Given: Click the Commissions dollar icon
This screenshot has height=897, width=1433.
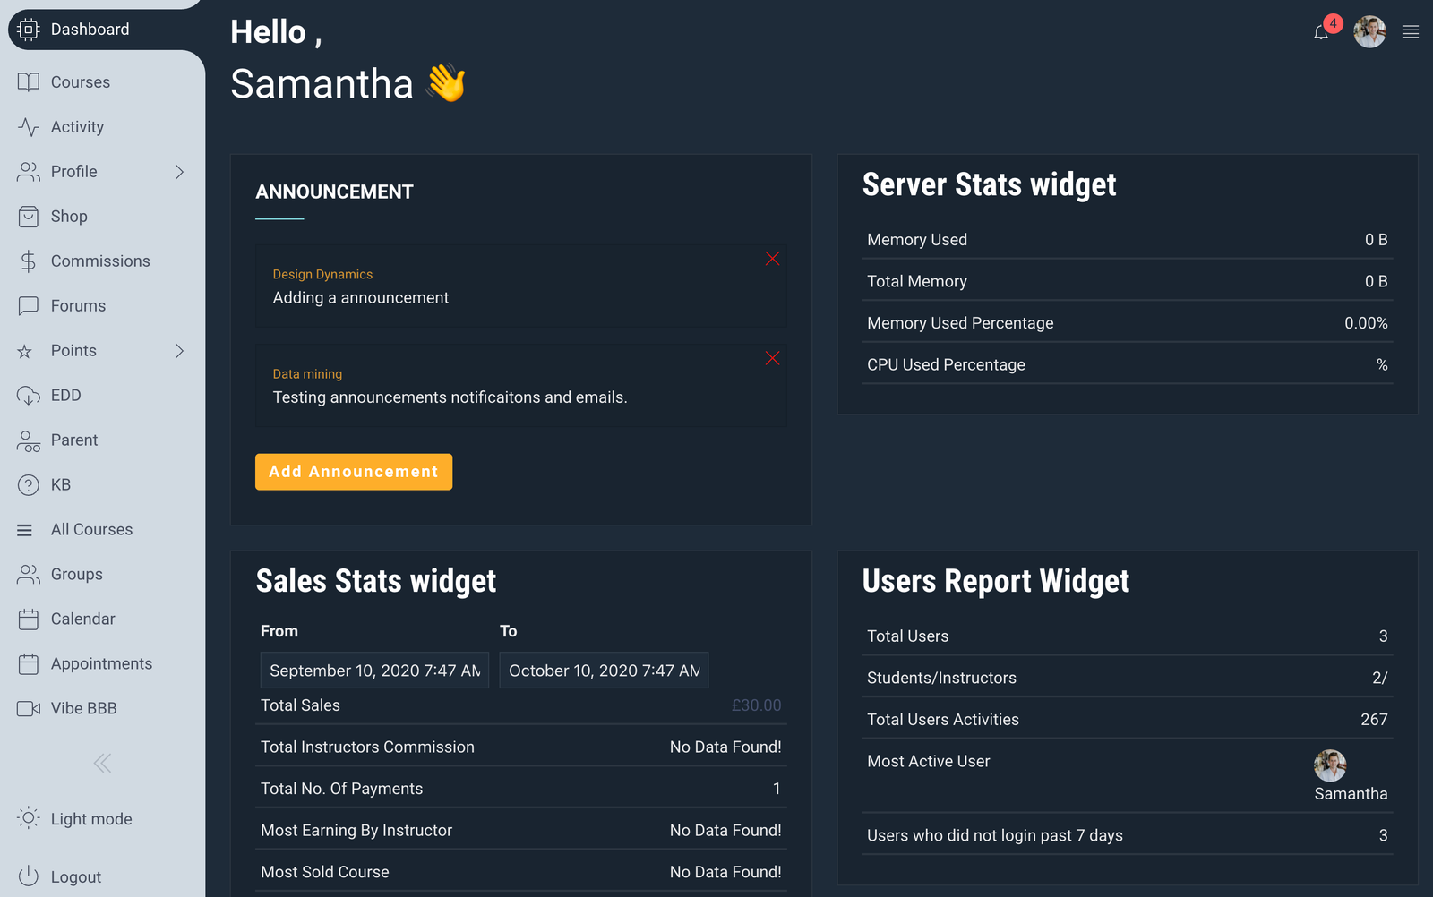Looking at the screenshot, I should point(29,261).
